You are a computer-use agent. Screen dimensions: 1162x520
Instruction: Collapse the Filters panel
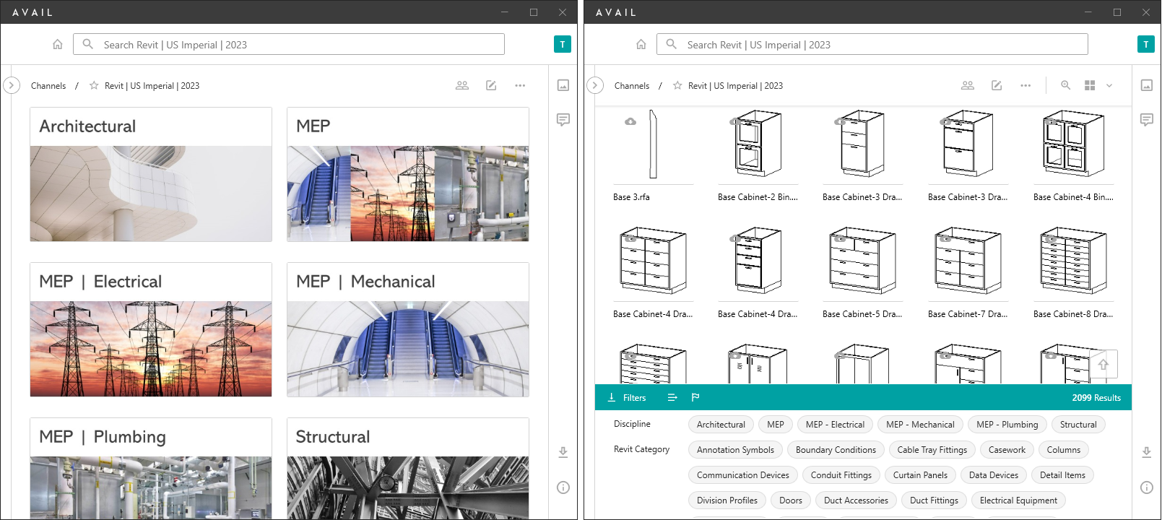click(x=627, y=397)
